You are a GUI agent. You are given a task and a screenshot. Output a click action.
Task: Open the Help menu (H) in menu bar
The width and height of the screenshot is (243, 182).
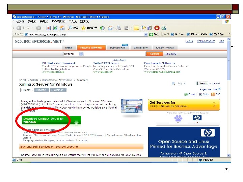[x=84, y=22]
